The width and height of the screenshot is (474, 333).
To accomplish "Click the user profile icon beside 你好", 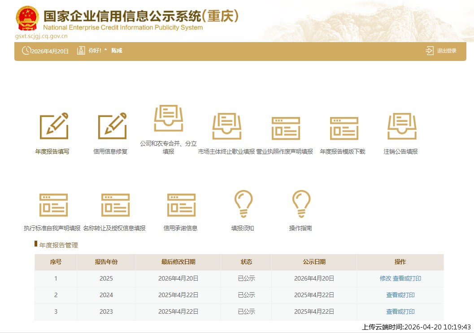I will pos(81,51).
